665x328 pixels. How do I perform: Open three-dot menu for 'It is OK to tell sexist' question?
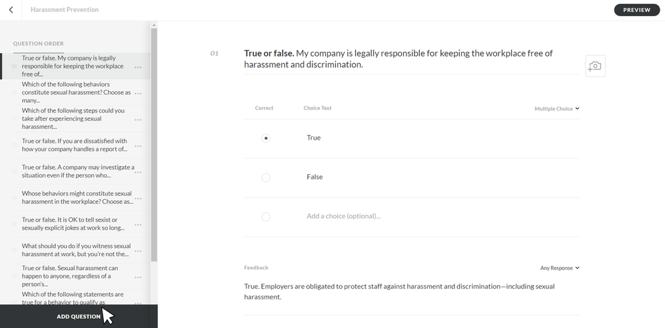coord(138,224)
